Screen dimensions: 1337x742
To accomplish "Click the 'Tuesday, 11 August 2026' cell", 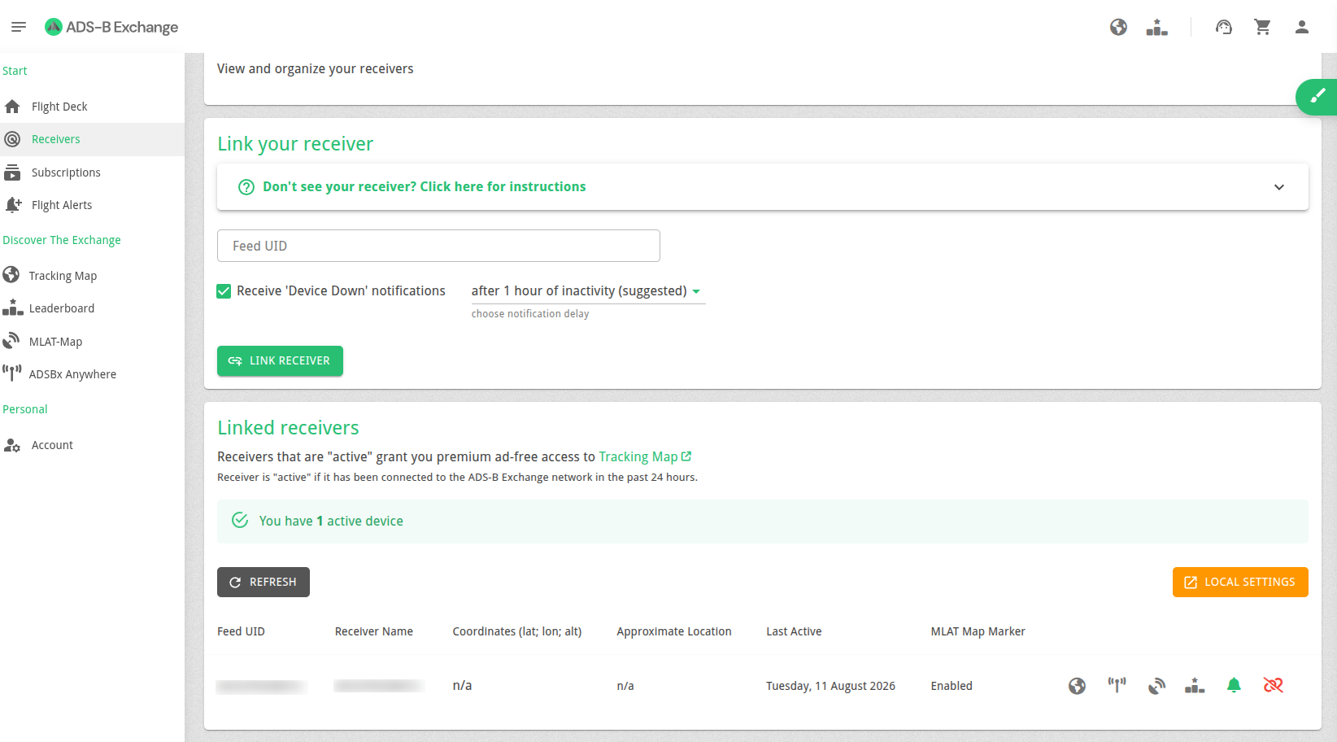I will pos(830,686).
